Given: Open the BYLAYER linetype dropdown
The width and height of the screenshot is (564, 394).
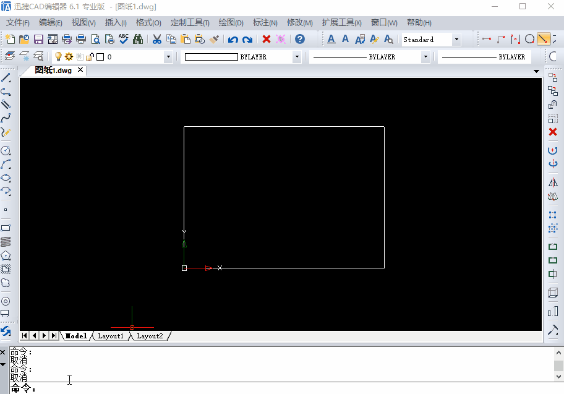Looking at the screenshot, I should 425,56.
